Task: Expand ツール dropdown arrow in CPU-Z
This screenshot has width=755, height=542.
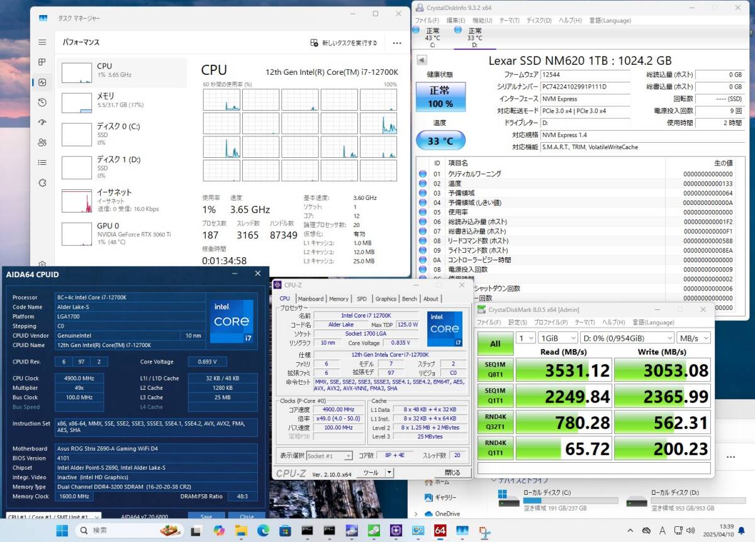Action: (389, 472)
